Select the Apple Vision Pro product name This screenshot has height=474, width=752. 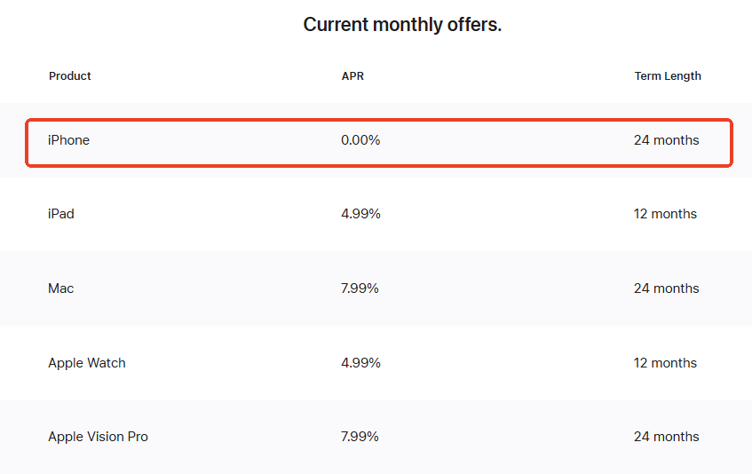pyautogui.click(x=98, y=437)
